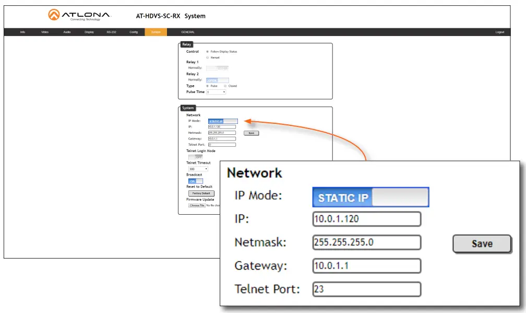Toggle the Relay 2 Normally OPEN switch

[x=218, y=80]
